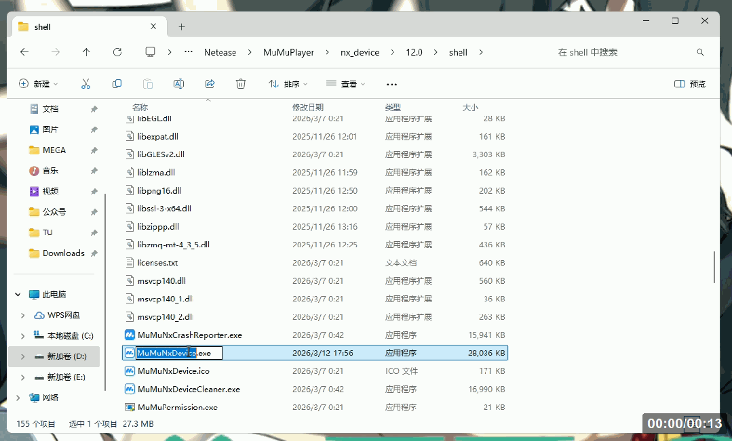Open a new tab with plus button
732x441 pixels.
point(182,27)
